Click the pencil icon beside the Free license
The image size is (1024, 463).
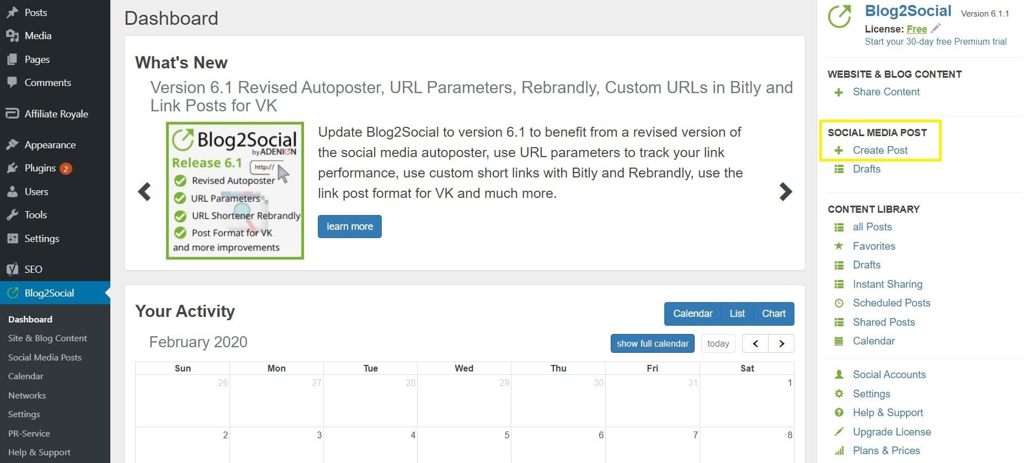(x=936, y=29)
